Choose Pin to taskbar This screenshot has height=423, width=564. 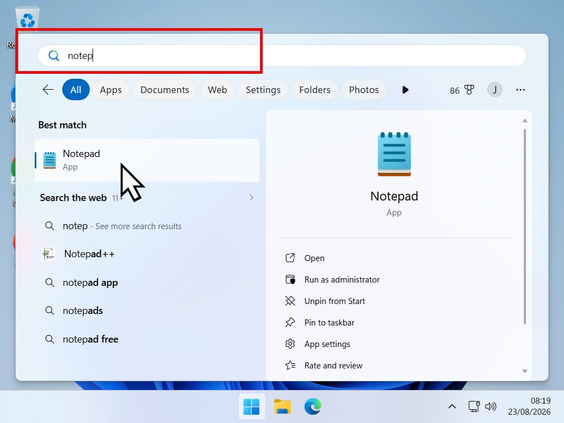tap(394, 323)
